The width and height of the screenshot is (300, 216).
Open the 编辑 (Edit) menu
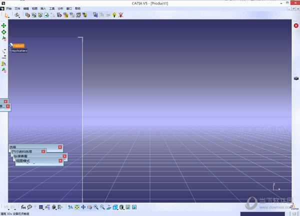coord(26,8)
